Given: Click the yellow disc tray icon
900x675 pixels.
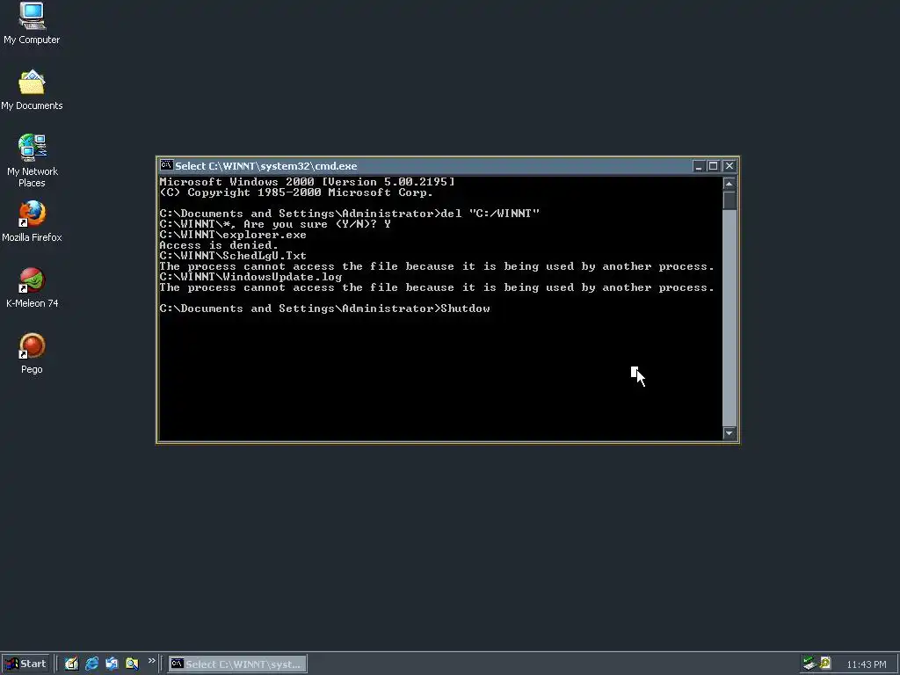Looking at the screenshot, I should coord(825,664).
